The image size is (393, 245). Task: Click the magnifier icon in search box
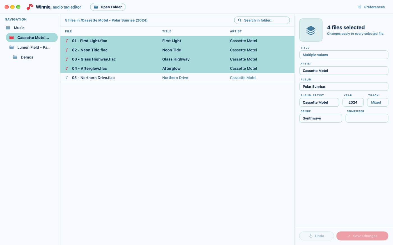[x=240, y=20]
